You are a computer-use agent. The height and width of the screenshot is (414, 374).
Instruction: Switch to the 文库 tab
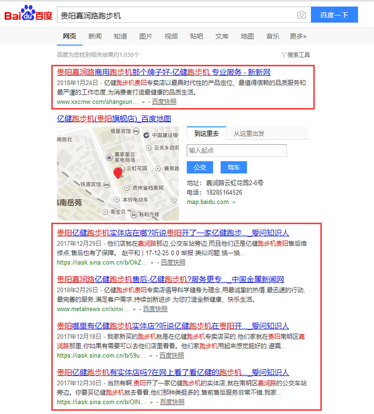coord(222,36)
